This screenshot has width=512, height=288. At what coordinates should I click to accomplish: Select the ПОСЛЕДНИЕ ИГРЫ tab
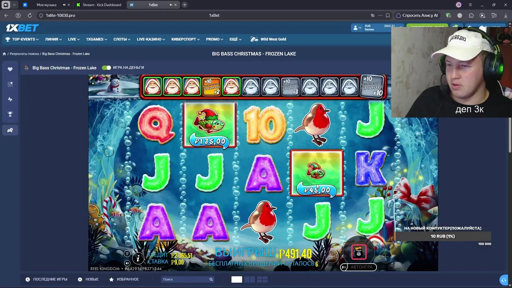[46, 279]
